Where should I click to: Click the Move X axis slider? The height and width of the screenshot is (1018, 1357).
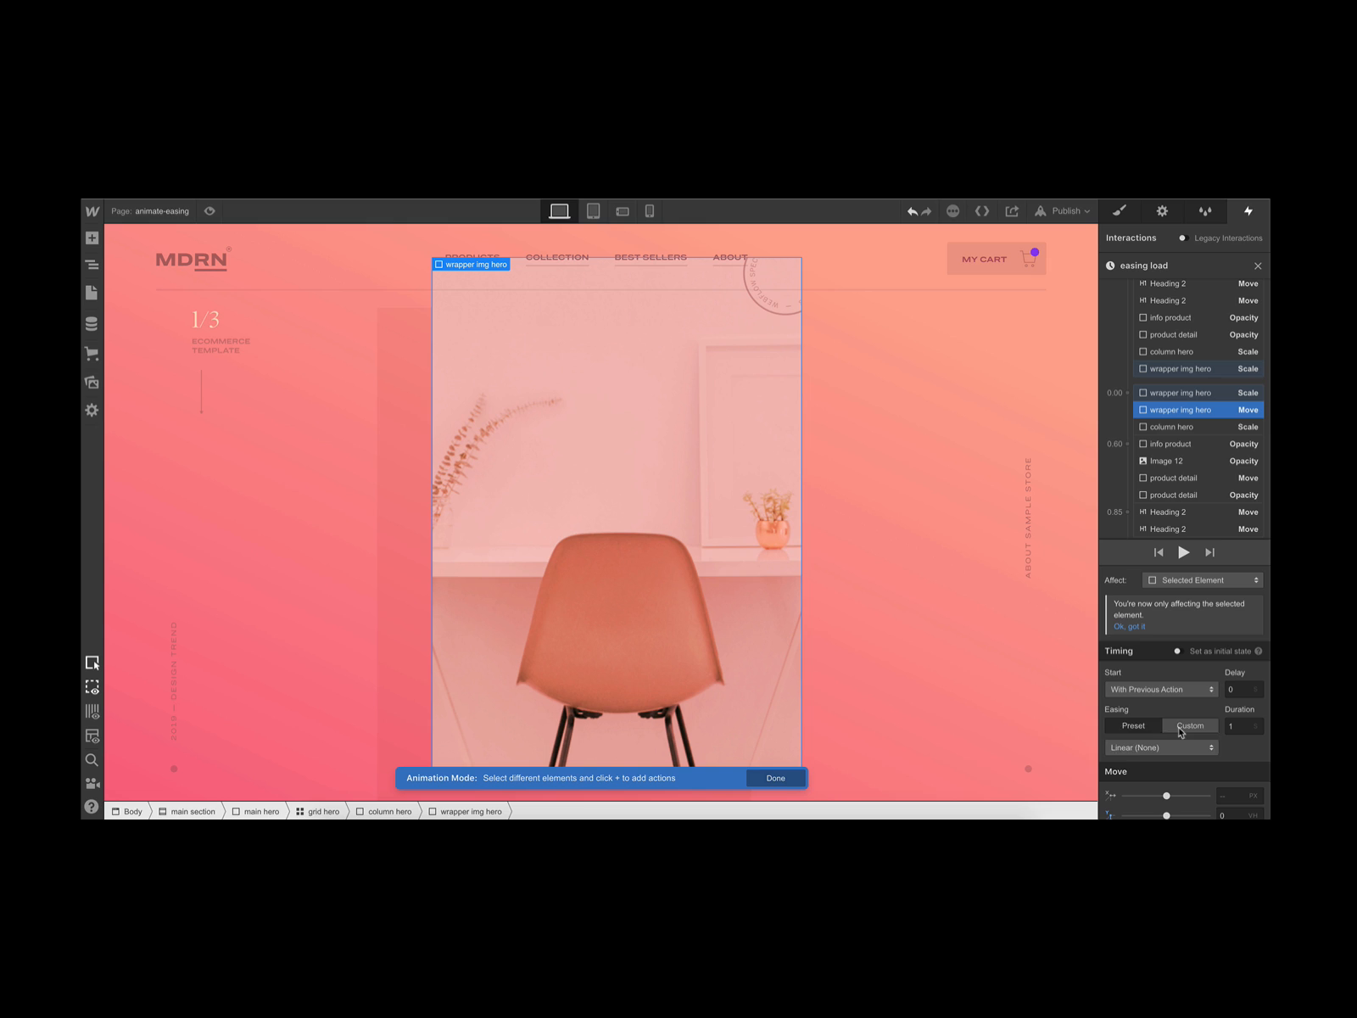pyautogui.click(x=1167, y=796)
